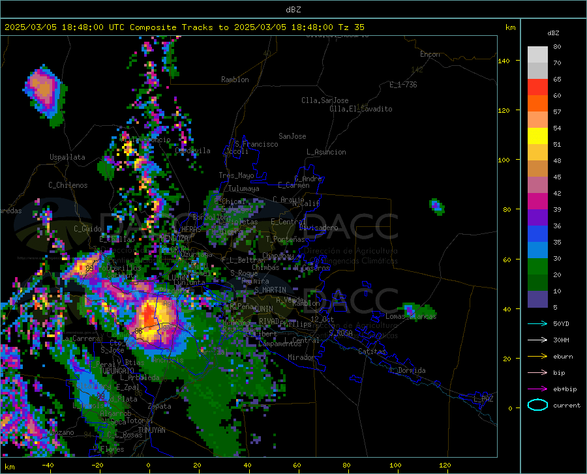The image size is (587, 474).
Task: Click the white 30HM arrow icon
Action: click(x=537, y=340)
